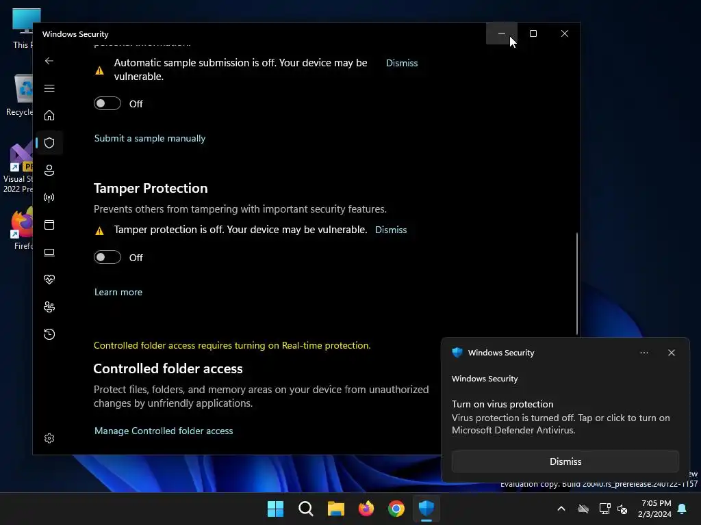Click Submit a sample manually link
Viewport: 701px width, 525px height.
(150, 138)
